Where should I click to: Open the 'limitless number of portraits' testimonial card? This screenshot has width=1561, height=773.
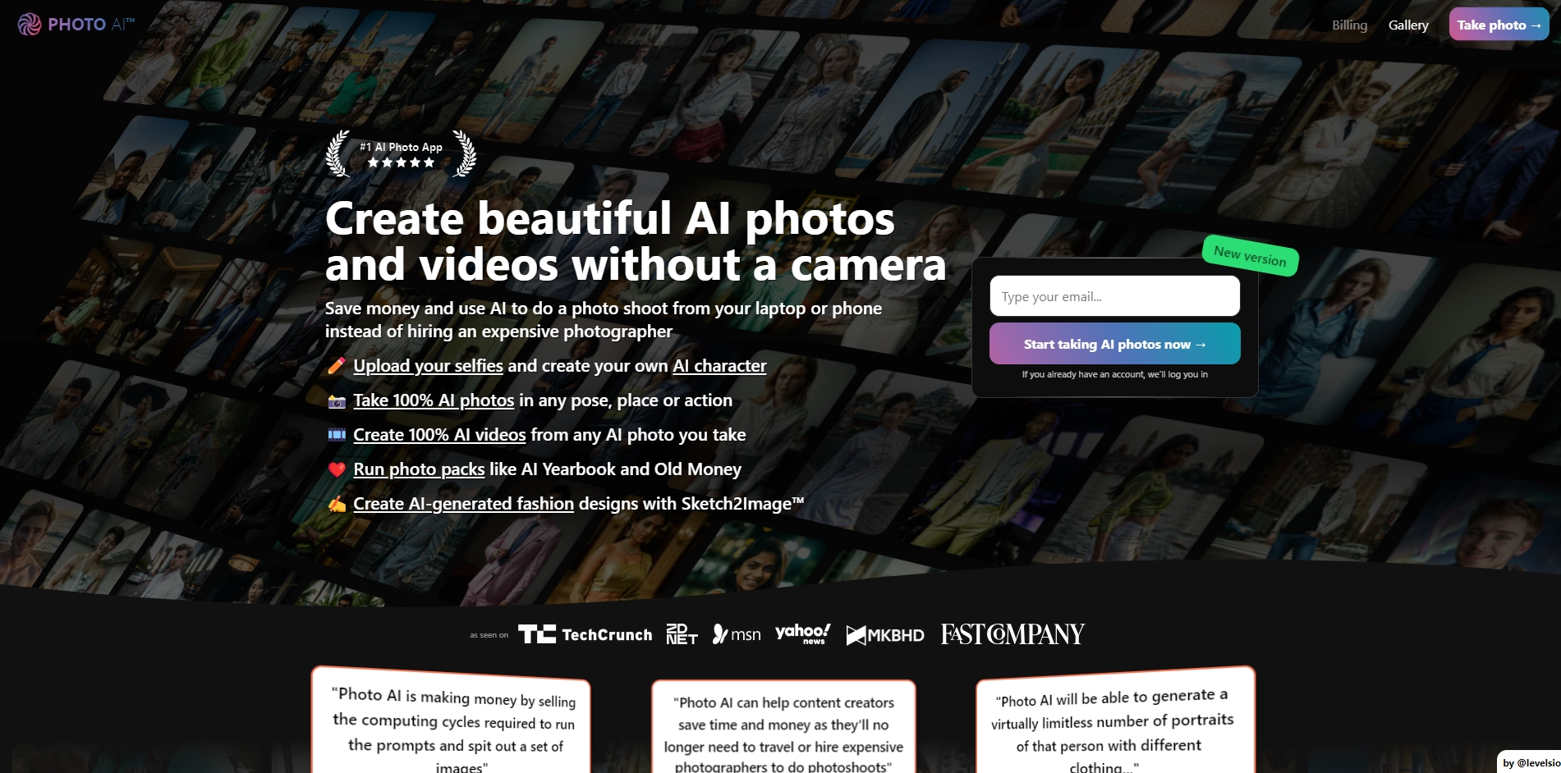(x=1115, y=720)
